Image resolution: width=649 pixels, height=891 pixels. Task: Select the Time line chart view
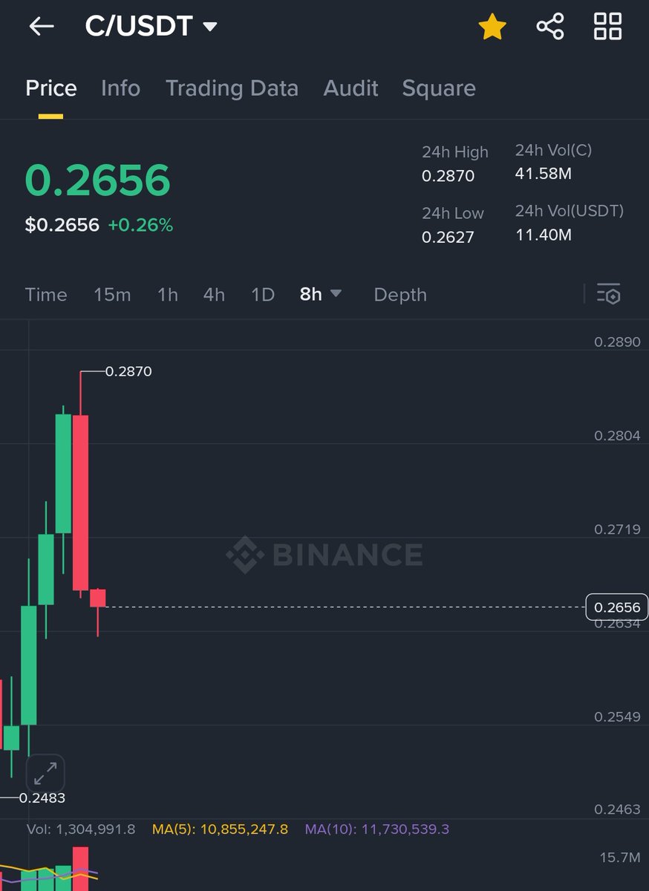click(46, 295)
